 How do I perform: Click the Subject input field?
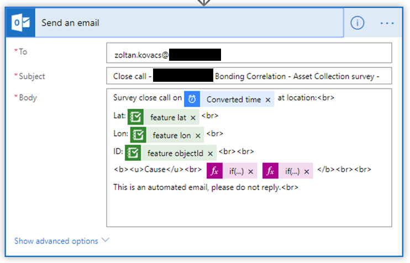pos(249,76)
